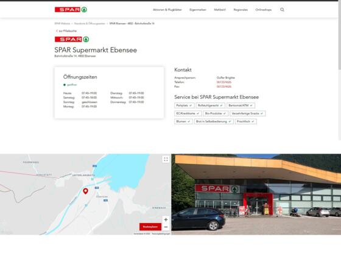The height and width of the screenshot is (256, 341).
Task: Go to SPAR Website breadcrumb
Action: tap(62, 24)
